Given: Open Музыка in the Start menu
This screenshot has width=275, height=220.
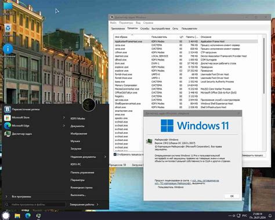Looking at the screenshot, I should (75, 141).
